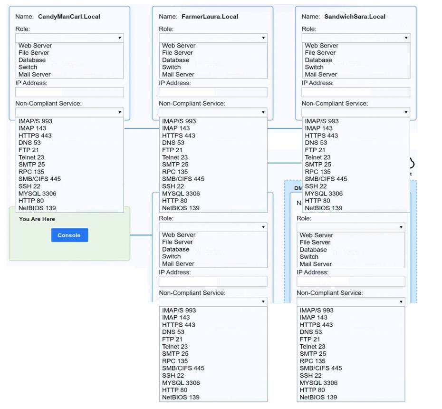
Task: Choose HTTP 80 in the DMZ panel service list
Action: pyautogui.click(x=312, y=390)
